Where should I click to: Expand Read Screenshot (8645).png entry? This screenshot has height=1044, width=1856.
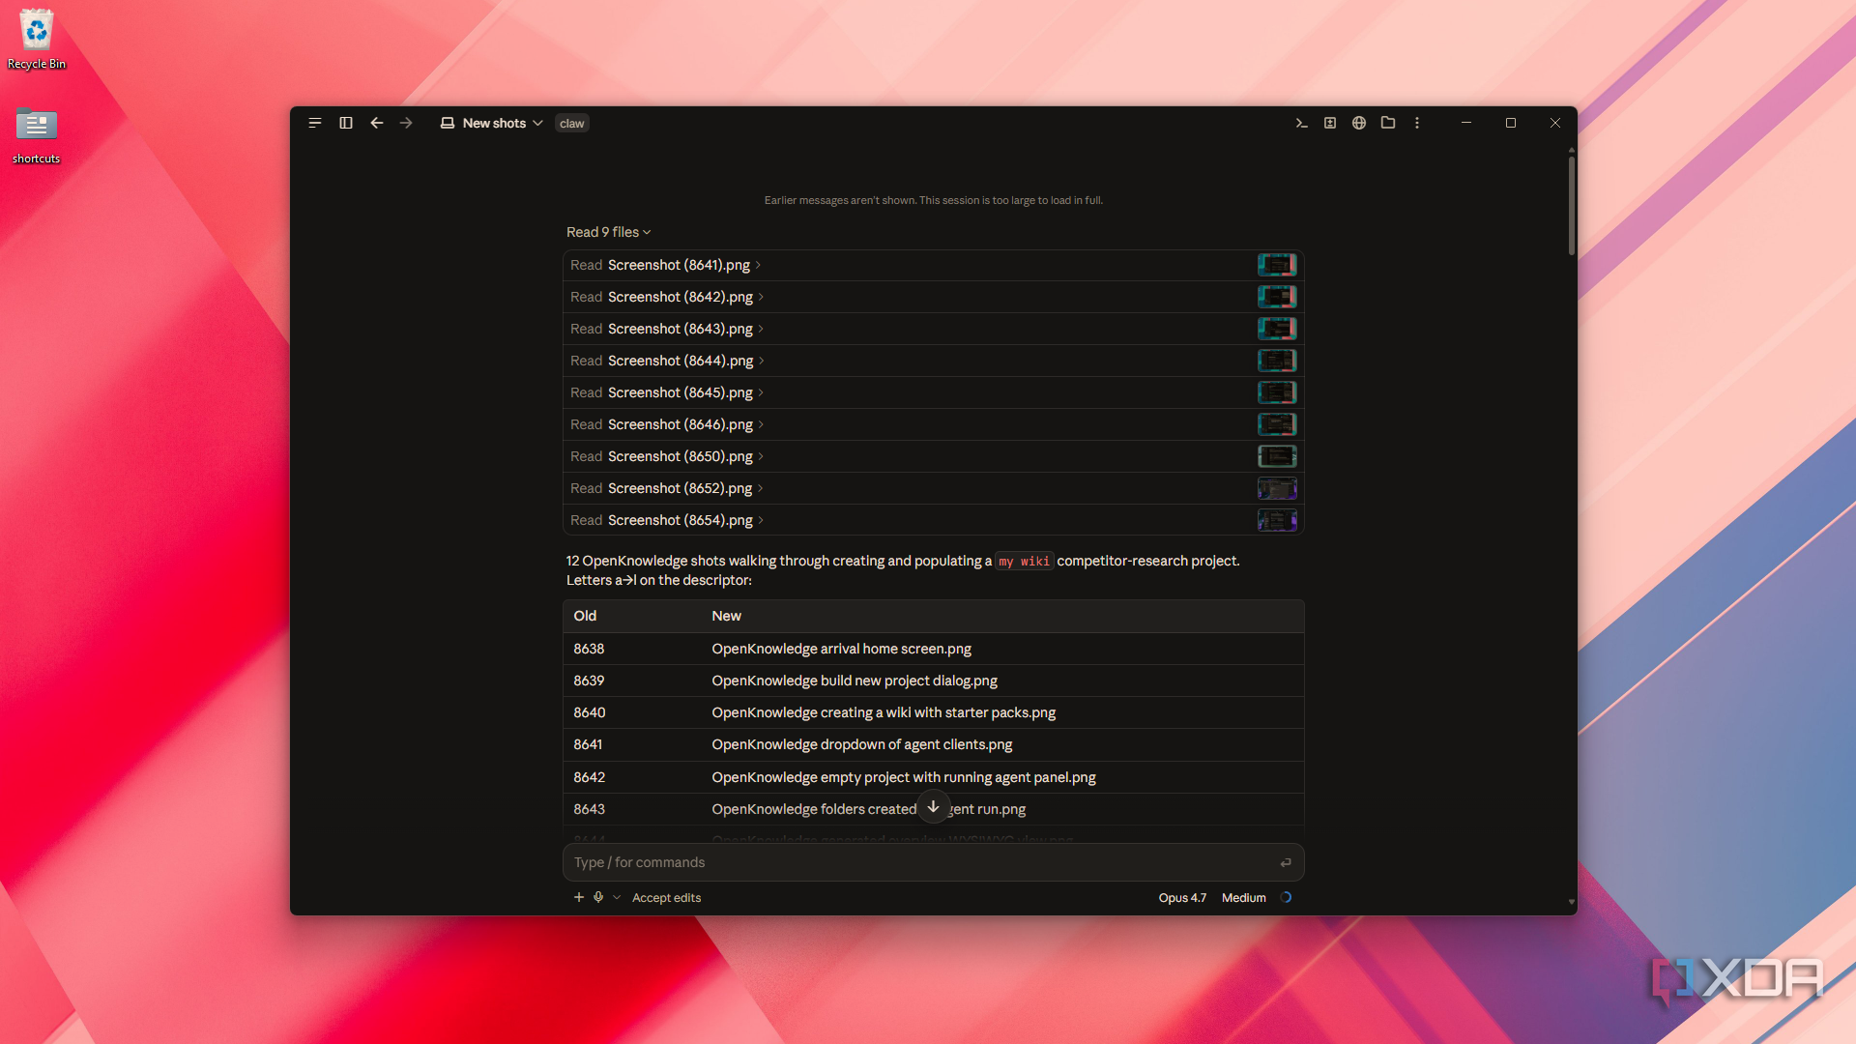667,392
